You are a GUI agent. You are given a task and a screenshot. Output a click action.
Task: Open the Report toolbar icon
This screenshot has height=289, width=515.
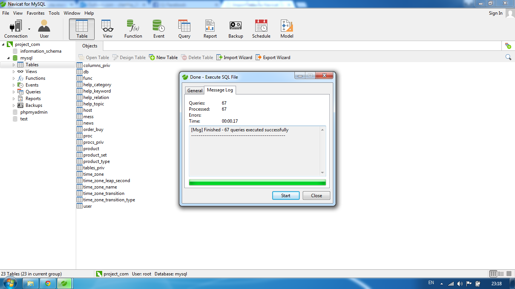210,29
